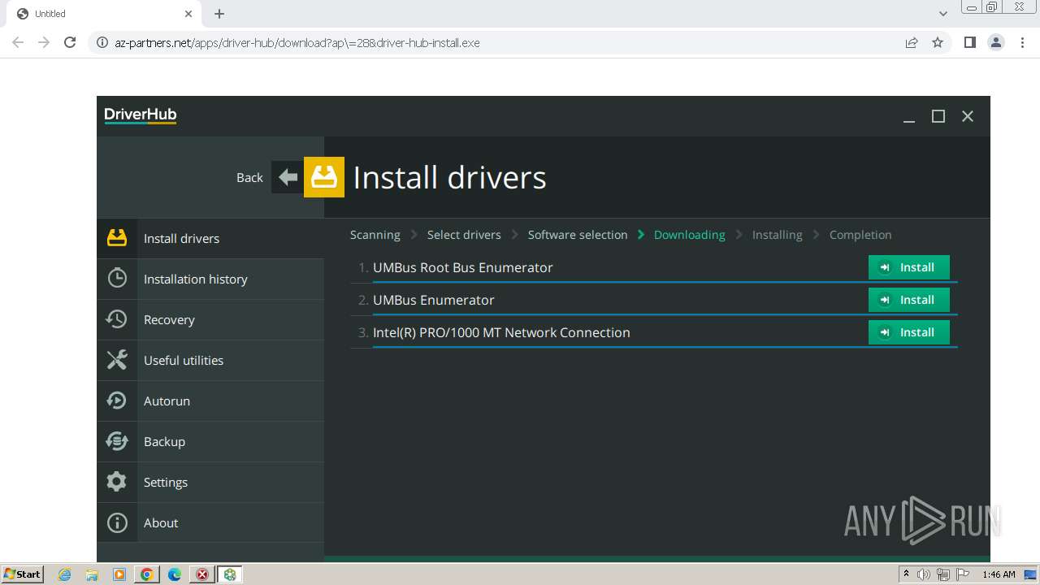Click the Recovery icon in sidebar
This screenshot has width=1040, height=585.
tap(117, 319)
